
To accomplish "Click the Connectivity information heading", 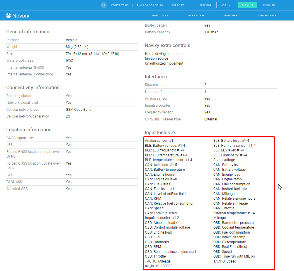I will coord(33,87).
